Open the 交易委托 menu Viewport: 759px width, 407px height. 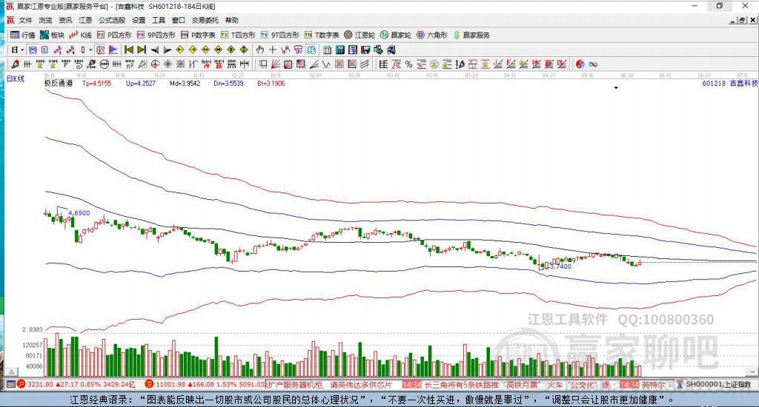[x=205, y=20]
